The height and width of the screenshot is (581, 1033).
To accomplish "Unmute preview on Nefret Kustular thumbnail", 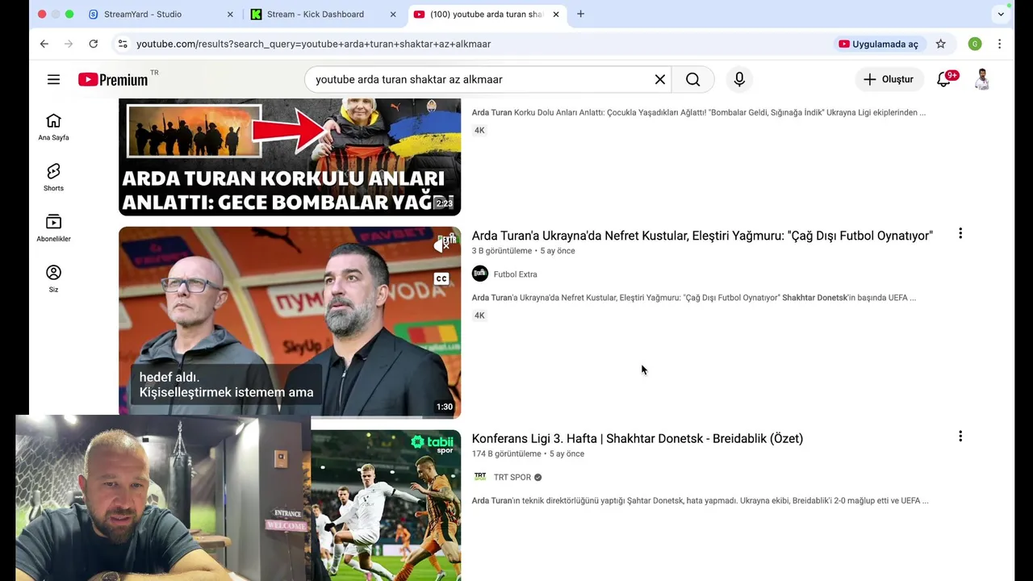I will pos(441,245).
